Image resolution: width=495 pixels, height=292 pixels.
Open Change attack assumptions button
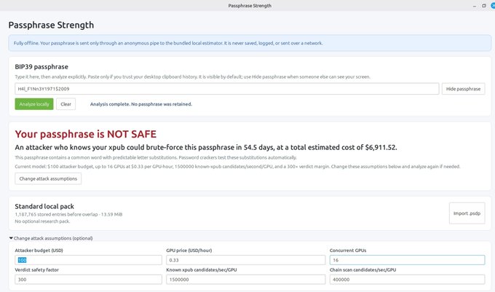pos(48,178)
